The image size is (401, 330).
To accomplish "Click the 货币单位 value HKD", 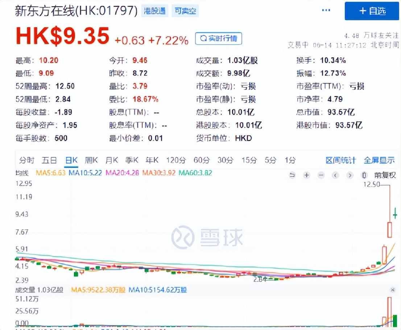I will pos(244,138).
